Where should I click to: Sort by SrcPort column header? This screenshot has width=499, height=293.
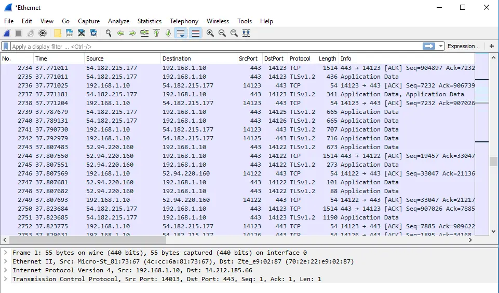coord(249,58)
